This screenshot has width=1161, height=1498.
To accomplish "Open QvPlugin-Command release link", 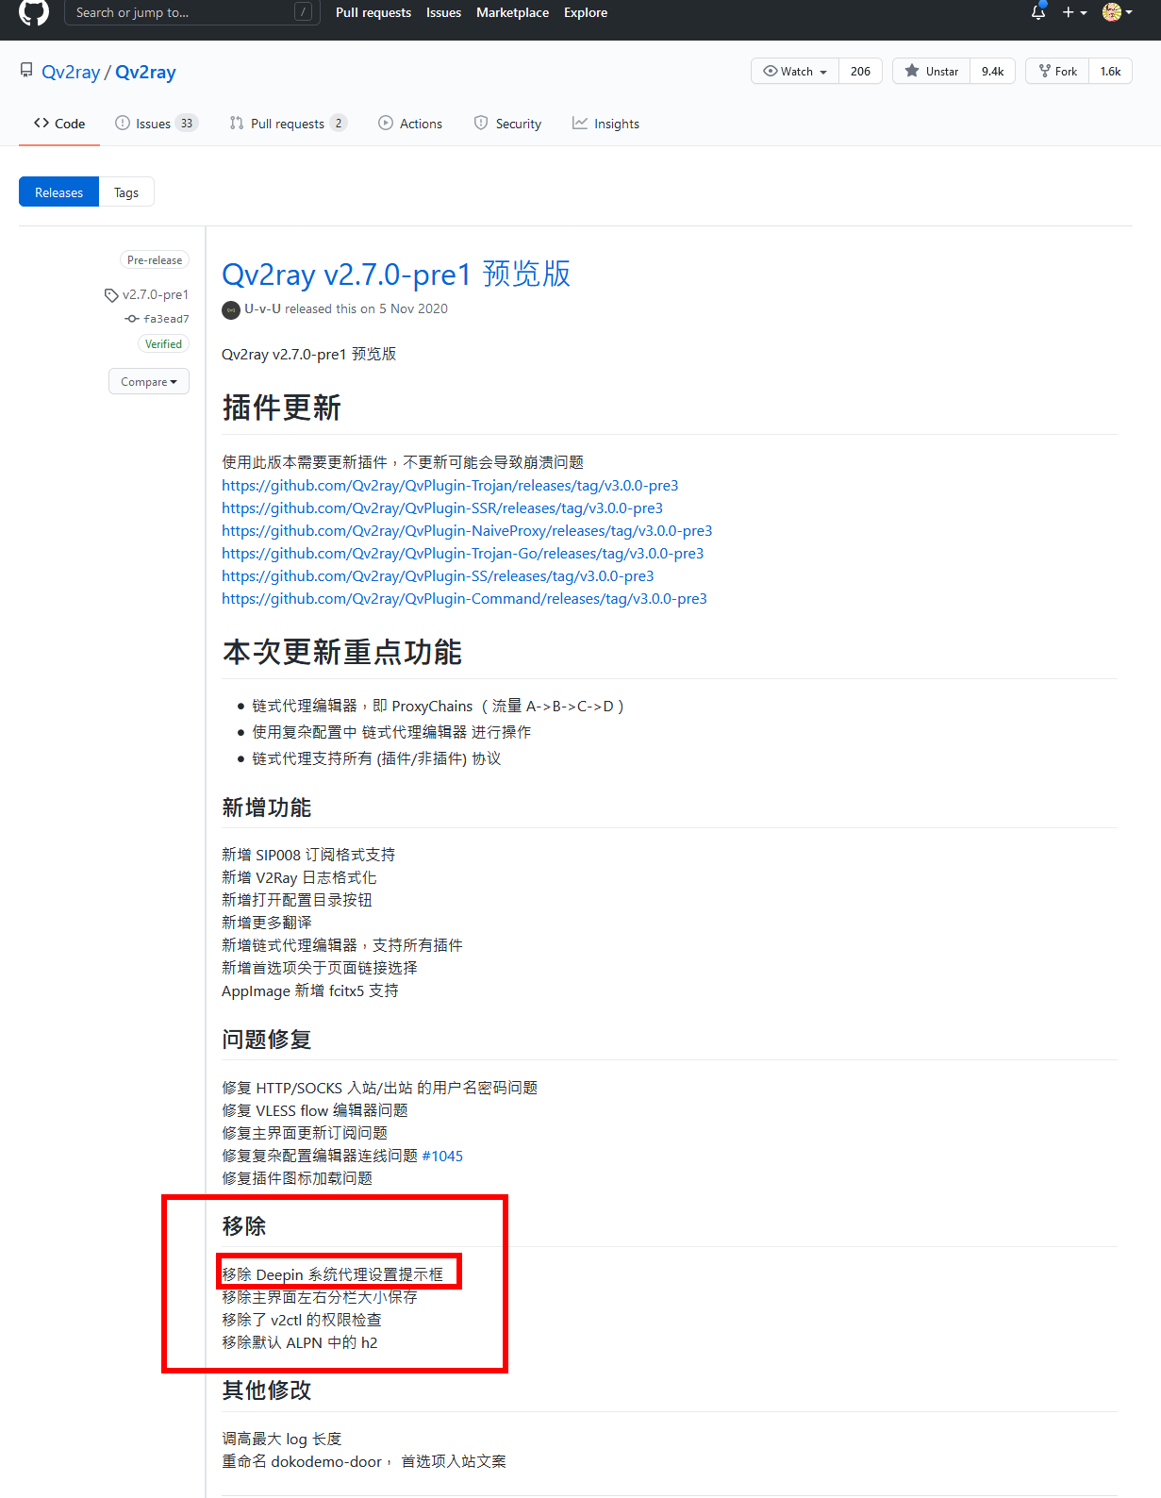I will point(464,598).
